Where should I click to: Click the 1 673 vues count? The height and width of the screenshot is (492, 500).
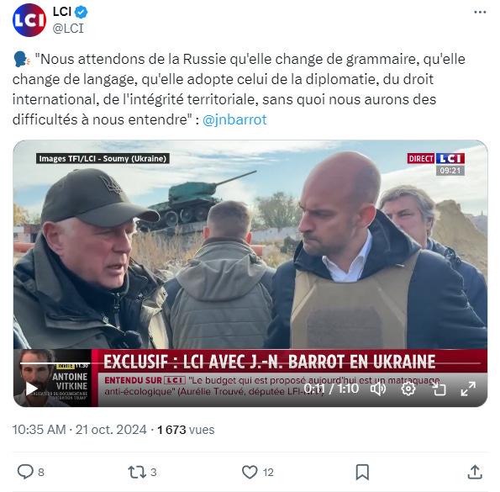pyautogui.click(x=186, y=430)
